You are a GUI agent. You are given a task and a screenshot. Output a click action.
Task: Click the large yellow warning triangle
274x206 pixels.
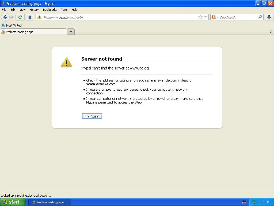pyautogui.click(x=67, y=62)
